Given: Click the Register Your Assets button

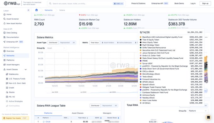Looking at the screenshot, I should 15,118.
